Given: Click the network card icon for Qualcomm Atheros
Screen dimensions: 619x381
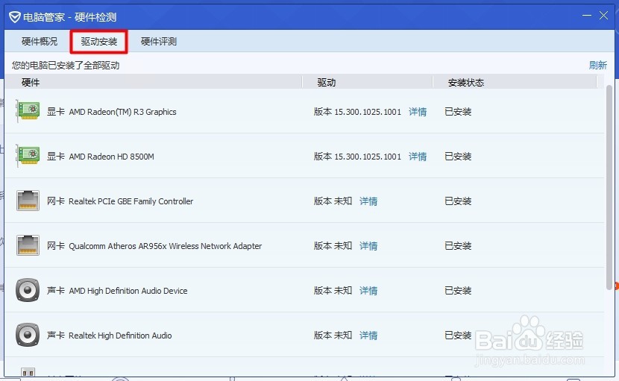Looking at the screenshot, I should pyautogui.click(x=28, y=245).
